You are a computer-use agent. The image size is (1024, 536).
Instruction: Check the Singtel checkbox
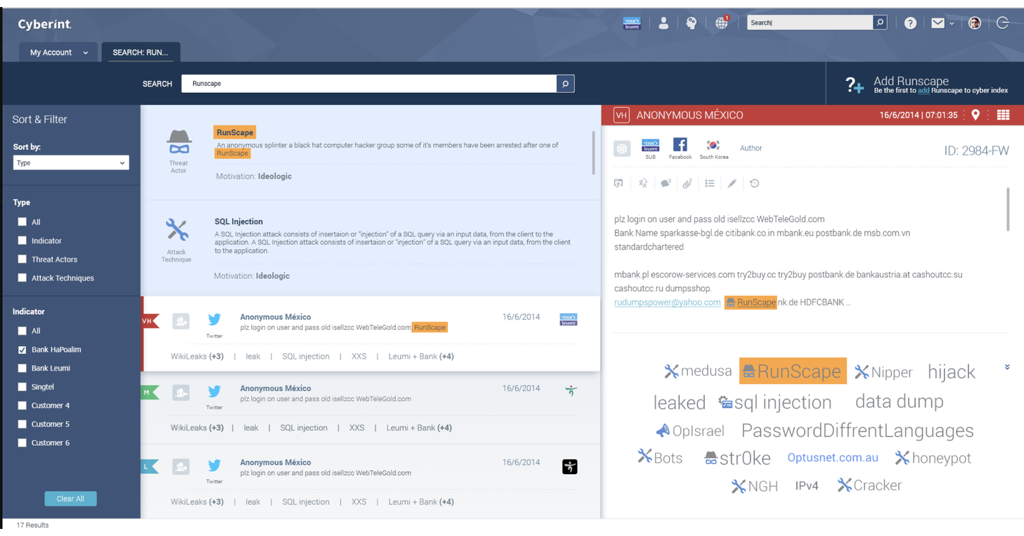click(23, 387)
